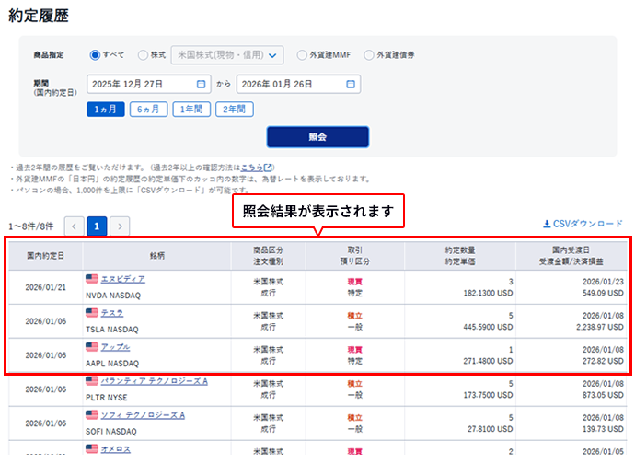Screen dimensions: 635x464
Task: Click the end date calendar icon
Action: pos(350,84)
